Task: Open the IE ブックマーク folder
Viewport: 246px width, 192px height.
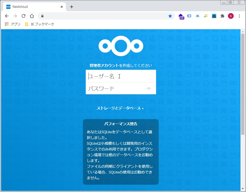Action: pos(39,24)
